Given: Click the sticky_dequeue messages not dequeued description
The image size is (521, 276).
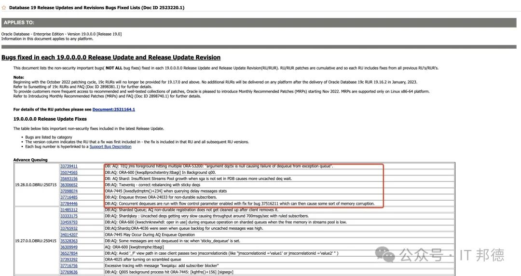Looking at the screenshot, I should point(172,241).
